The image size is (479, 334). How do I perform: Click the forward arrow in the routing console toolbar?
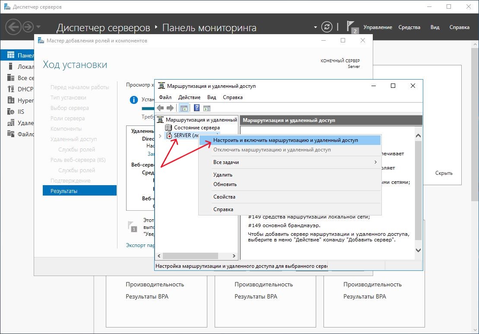click(170, 108)
